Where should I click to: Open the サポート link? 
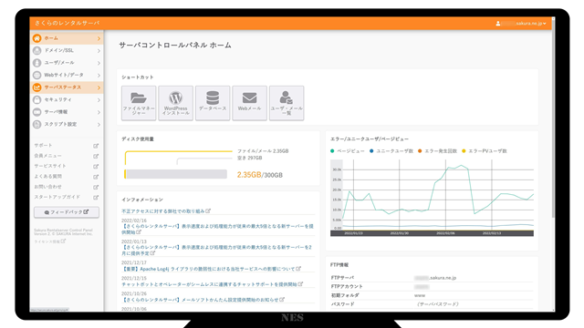point(43,146)
